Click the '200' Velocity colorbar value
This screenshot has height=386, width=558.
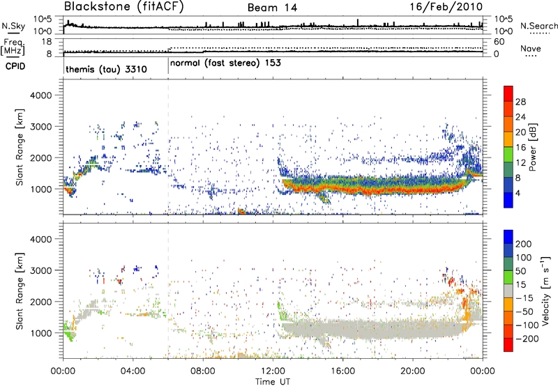click(x=524, y=244)
